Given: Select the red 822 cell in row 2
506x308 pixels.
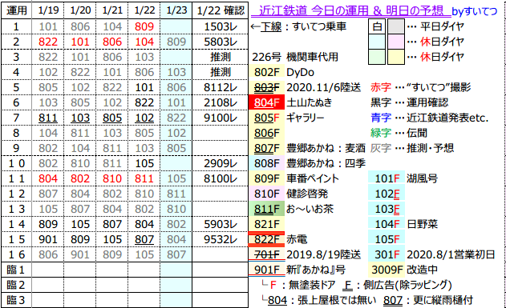Looking at the screenshot, I should [x=48, y=42].
